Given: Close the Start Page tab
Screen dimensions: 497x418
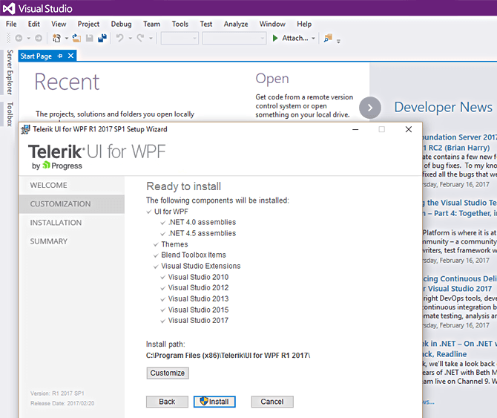Looking at the screenshot, I should [x=71, y=56].
